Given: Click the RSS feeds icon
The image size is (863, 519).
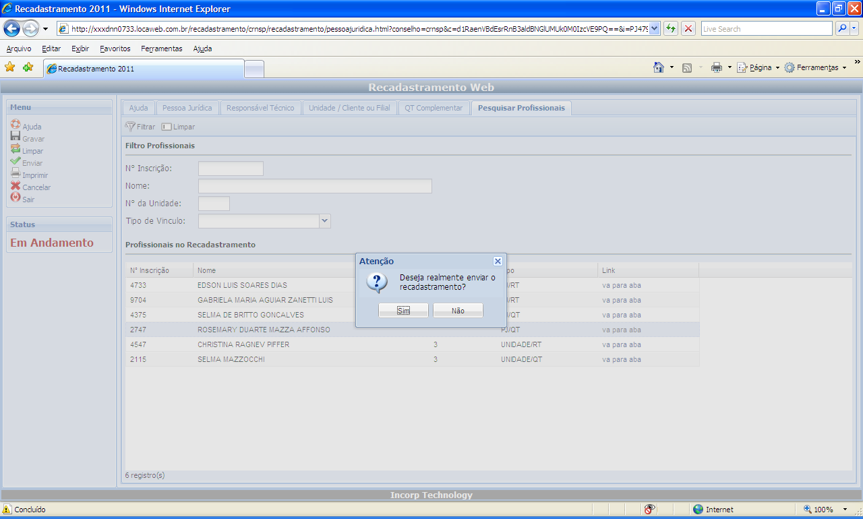Looking at the screenshot, I should click(x=687, y=67).
